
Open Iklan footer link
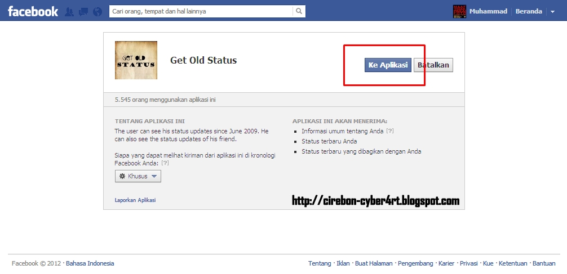(343, 263)
